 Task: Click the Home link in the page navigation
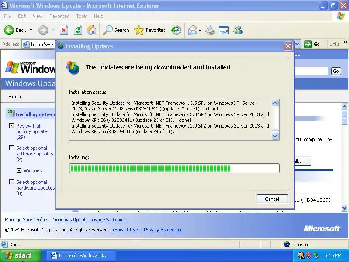(15, 97)
